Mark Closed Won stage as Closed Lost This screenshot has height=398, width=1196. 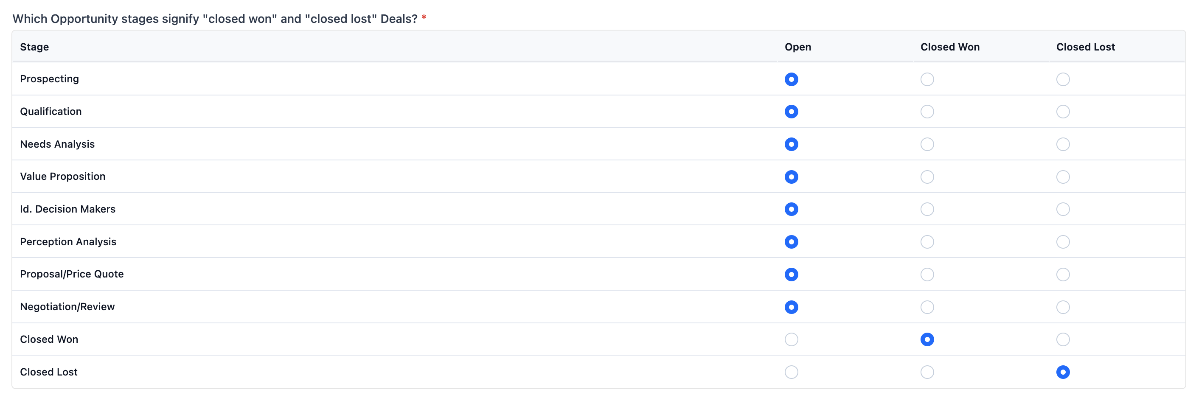tap(1063, 339)
